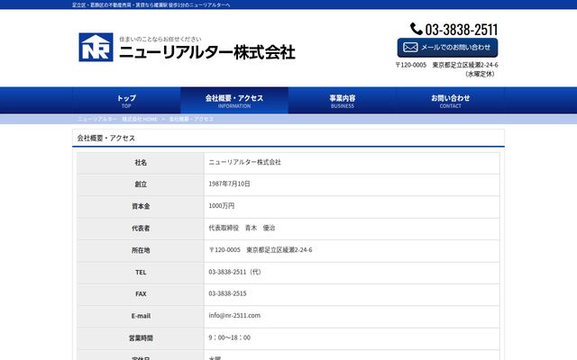Click the ニューリアルター株式会社 header title

click(x=207, y=52)
